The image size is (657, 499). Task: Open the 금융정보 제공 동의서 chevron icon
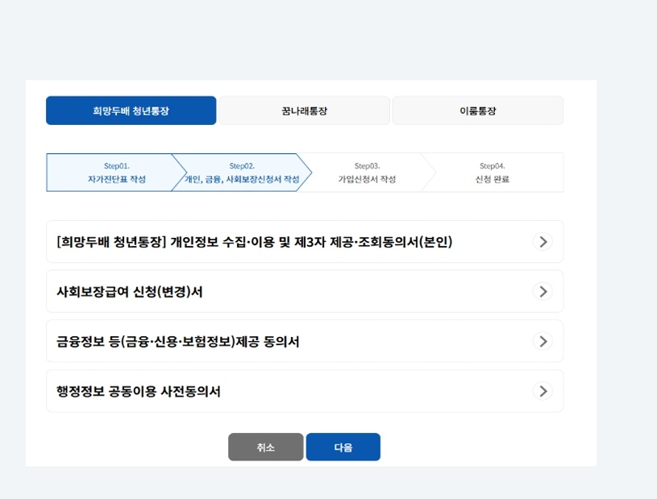543,341
